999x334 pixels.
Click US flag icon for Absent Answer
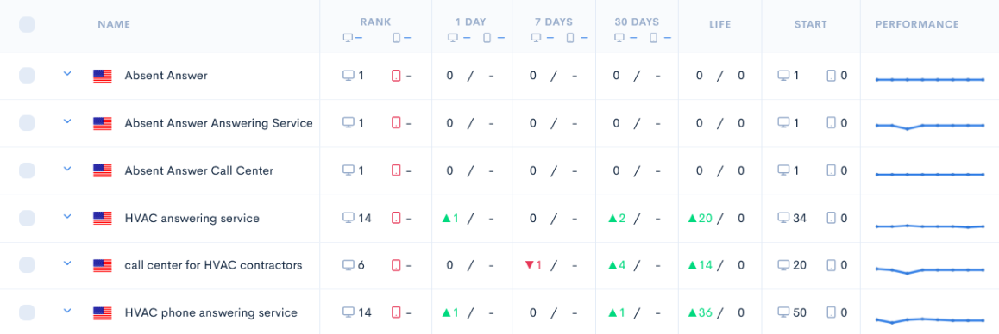point(103,76)
